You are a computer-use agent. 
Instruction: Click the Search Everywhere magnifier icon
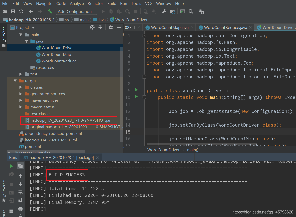click(191, 12)
